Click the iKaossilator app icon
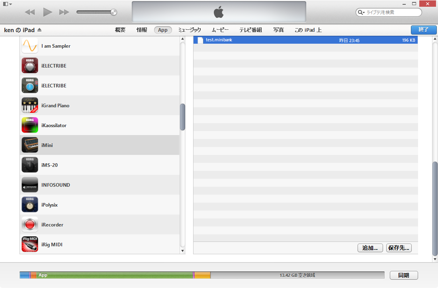 click(x=30, y=125)
